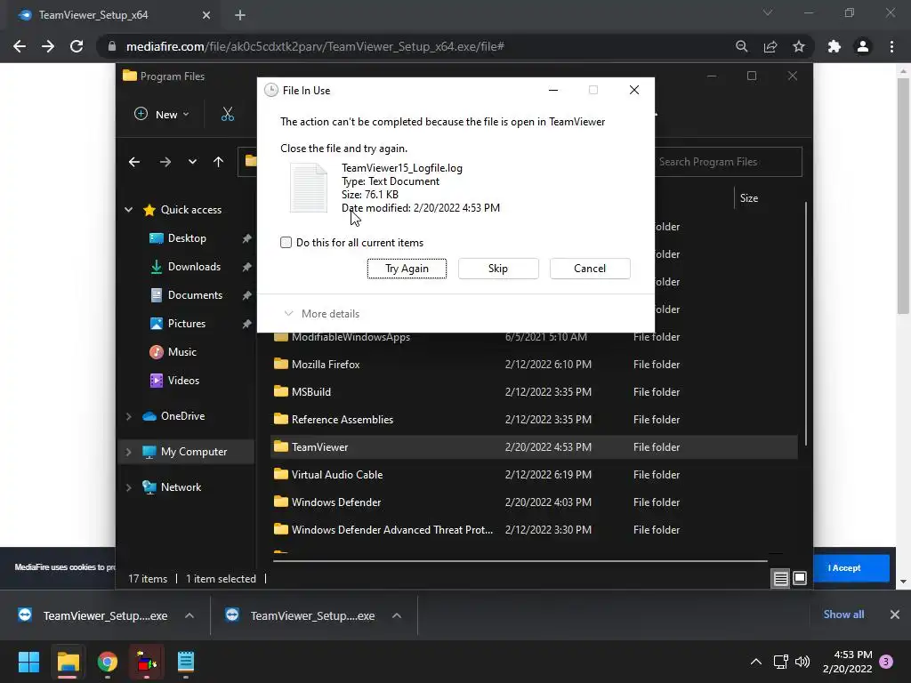Click the Try Again button
Screen dimensions: 911x683
pyautogui.click(x=407, y=269)
